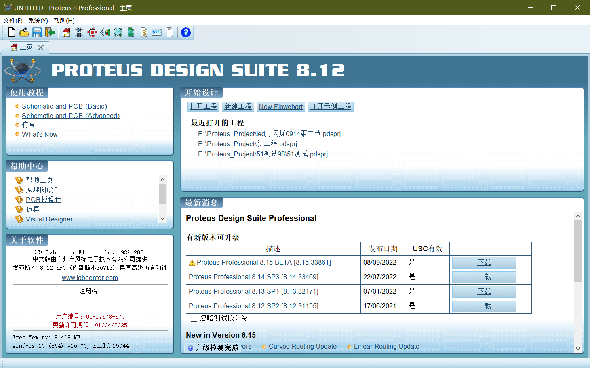Click the 帮助中心 scrollbar thumb
The image size is (590, 368).
pyautogui.click(x=163, y=194)
